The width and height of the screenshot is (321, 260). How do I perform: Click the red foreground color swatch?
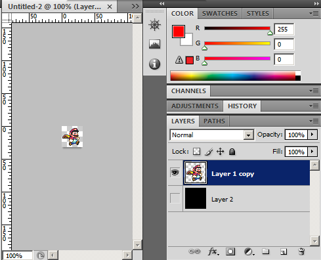[x=179, y=32]
